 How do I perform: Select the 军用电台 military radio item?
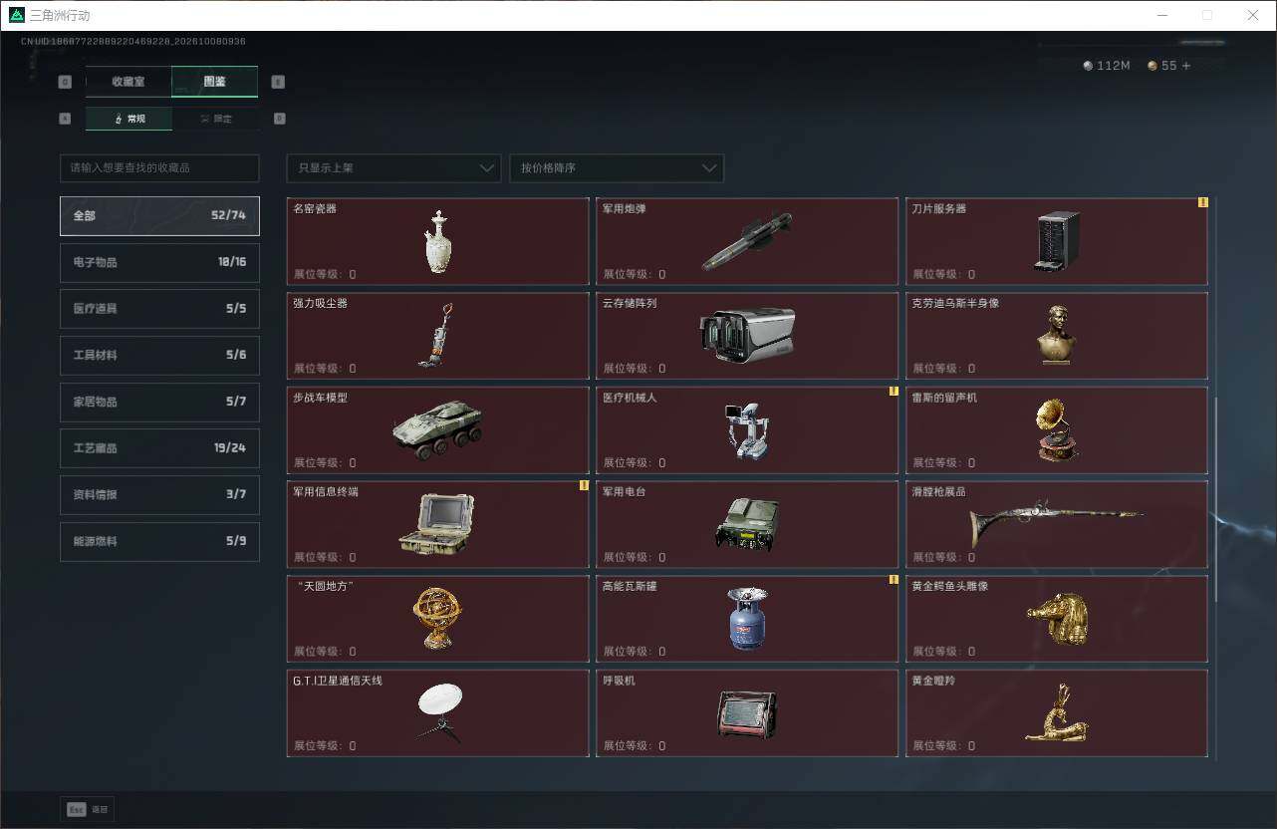point(747,524)
